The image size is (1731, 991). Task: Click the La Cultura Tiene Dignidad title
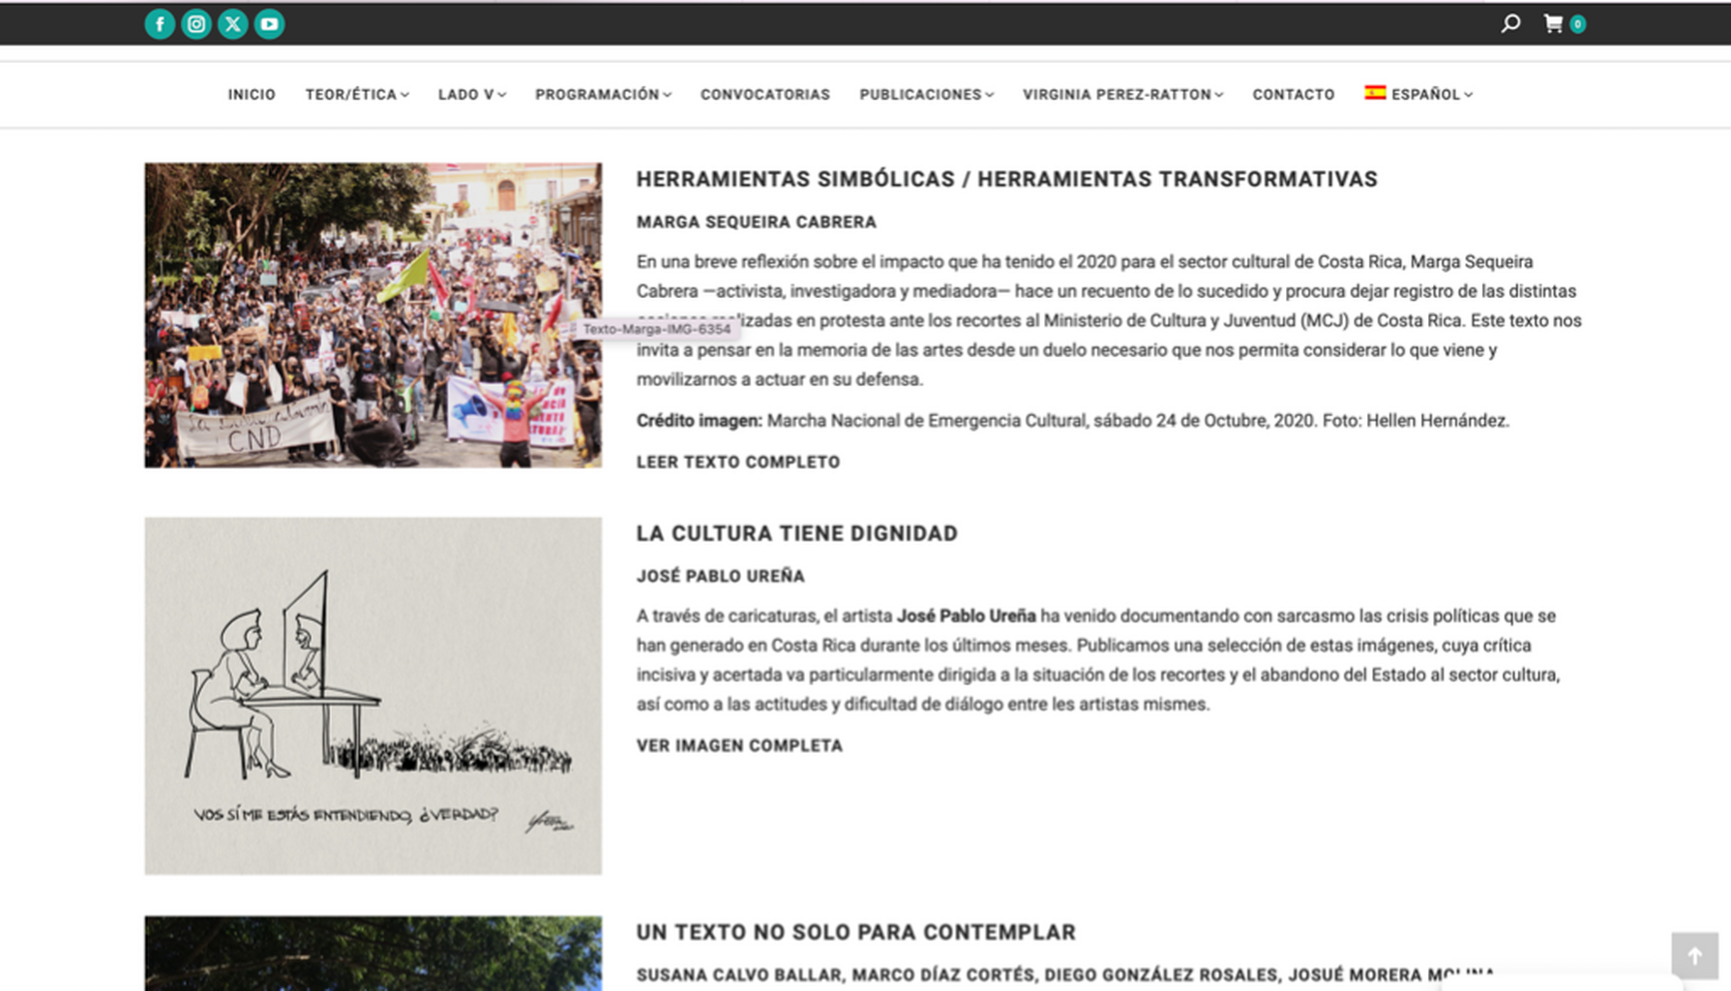pyautogui.click(x=796, y=533)
